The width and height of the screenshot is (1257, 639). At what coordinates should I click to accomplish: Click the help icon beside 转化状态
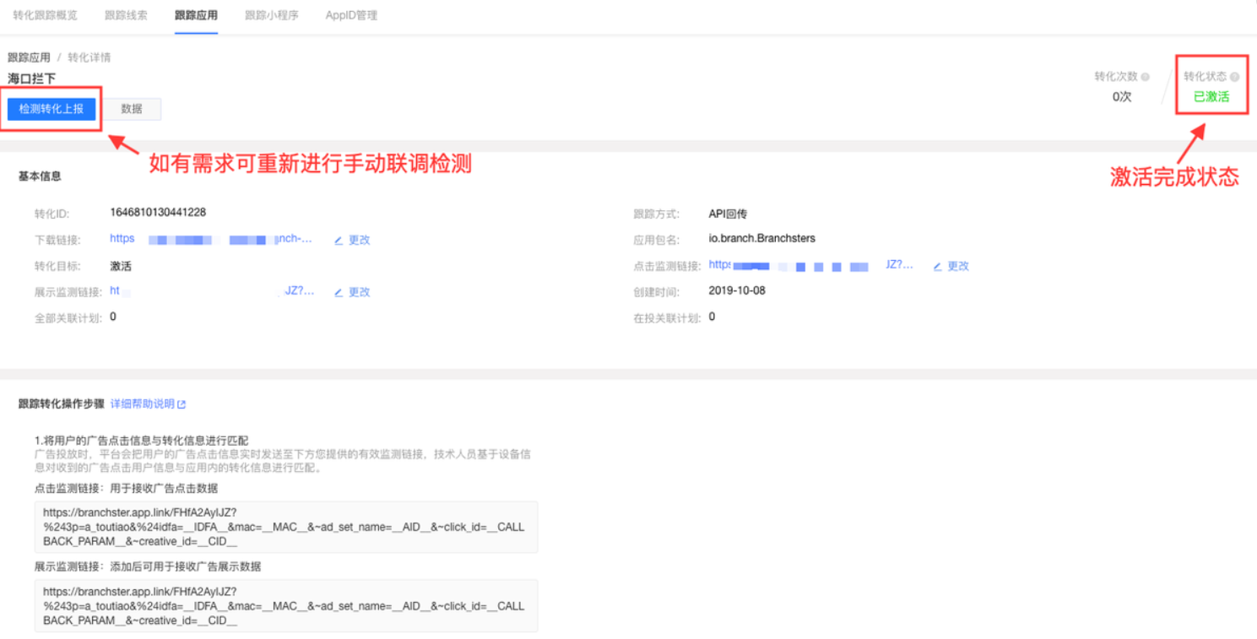click(1234, 77)
